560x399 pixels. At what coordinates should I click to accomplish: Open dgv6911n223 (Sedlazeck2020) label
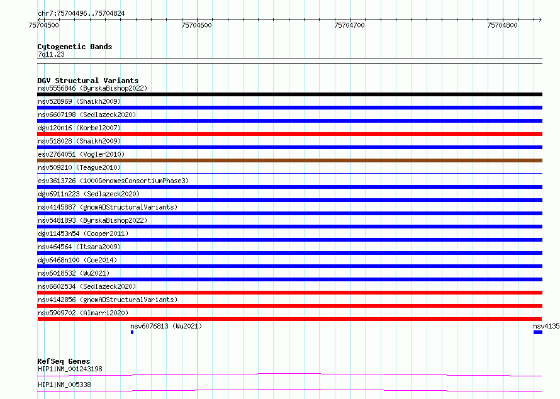pyautogui.click(x=89, y=194)
